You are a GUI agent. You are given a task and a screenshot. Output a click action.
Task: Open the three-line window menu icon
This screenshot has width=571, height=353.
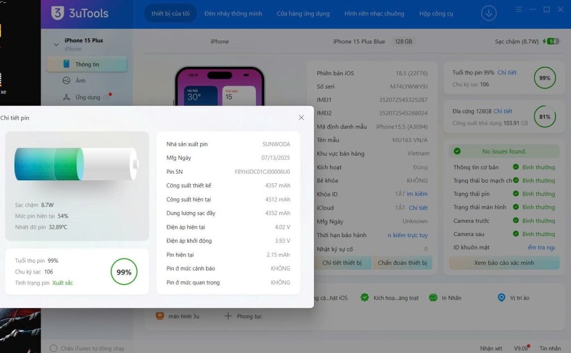(x=519, y=9)
